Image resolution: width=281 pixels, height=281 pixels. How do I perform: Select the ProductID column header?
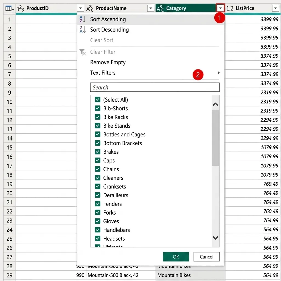[50, 8]
